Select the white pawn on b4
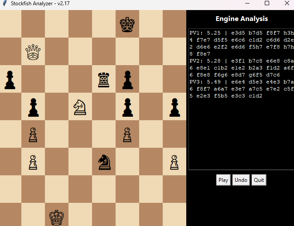This screenshot has width=294, height=226. coord(33,135)
